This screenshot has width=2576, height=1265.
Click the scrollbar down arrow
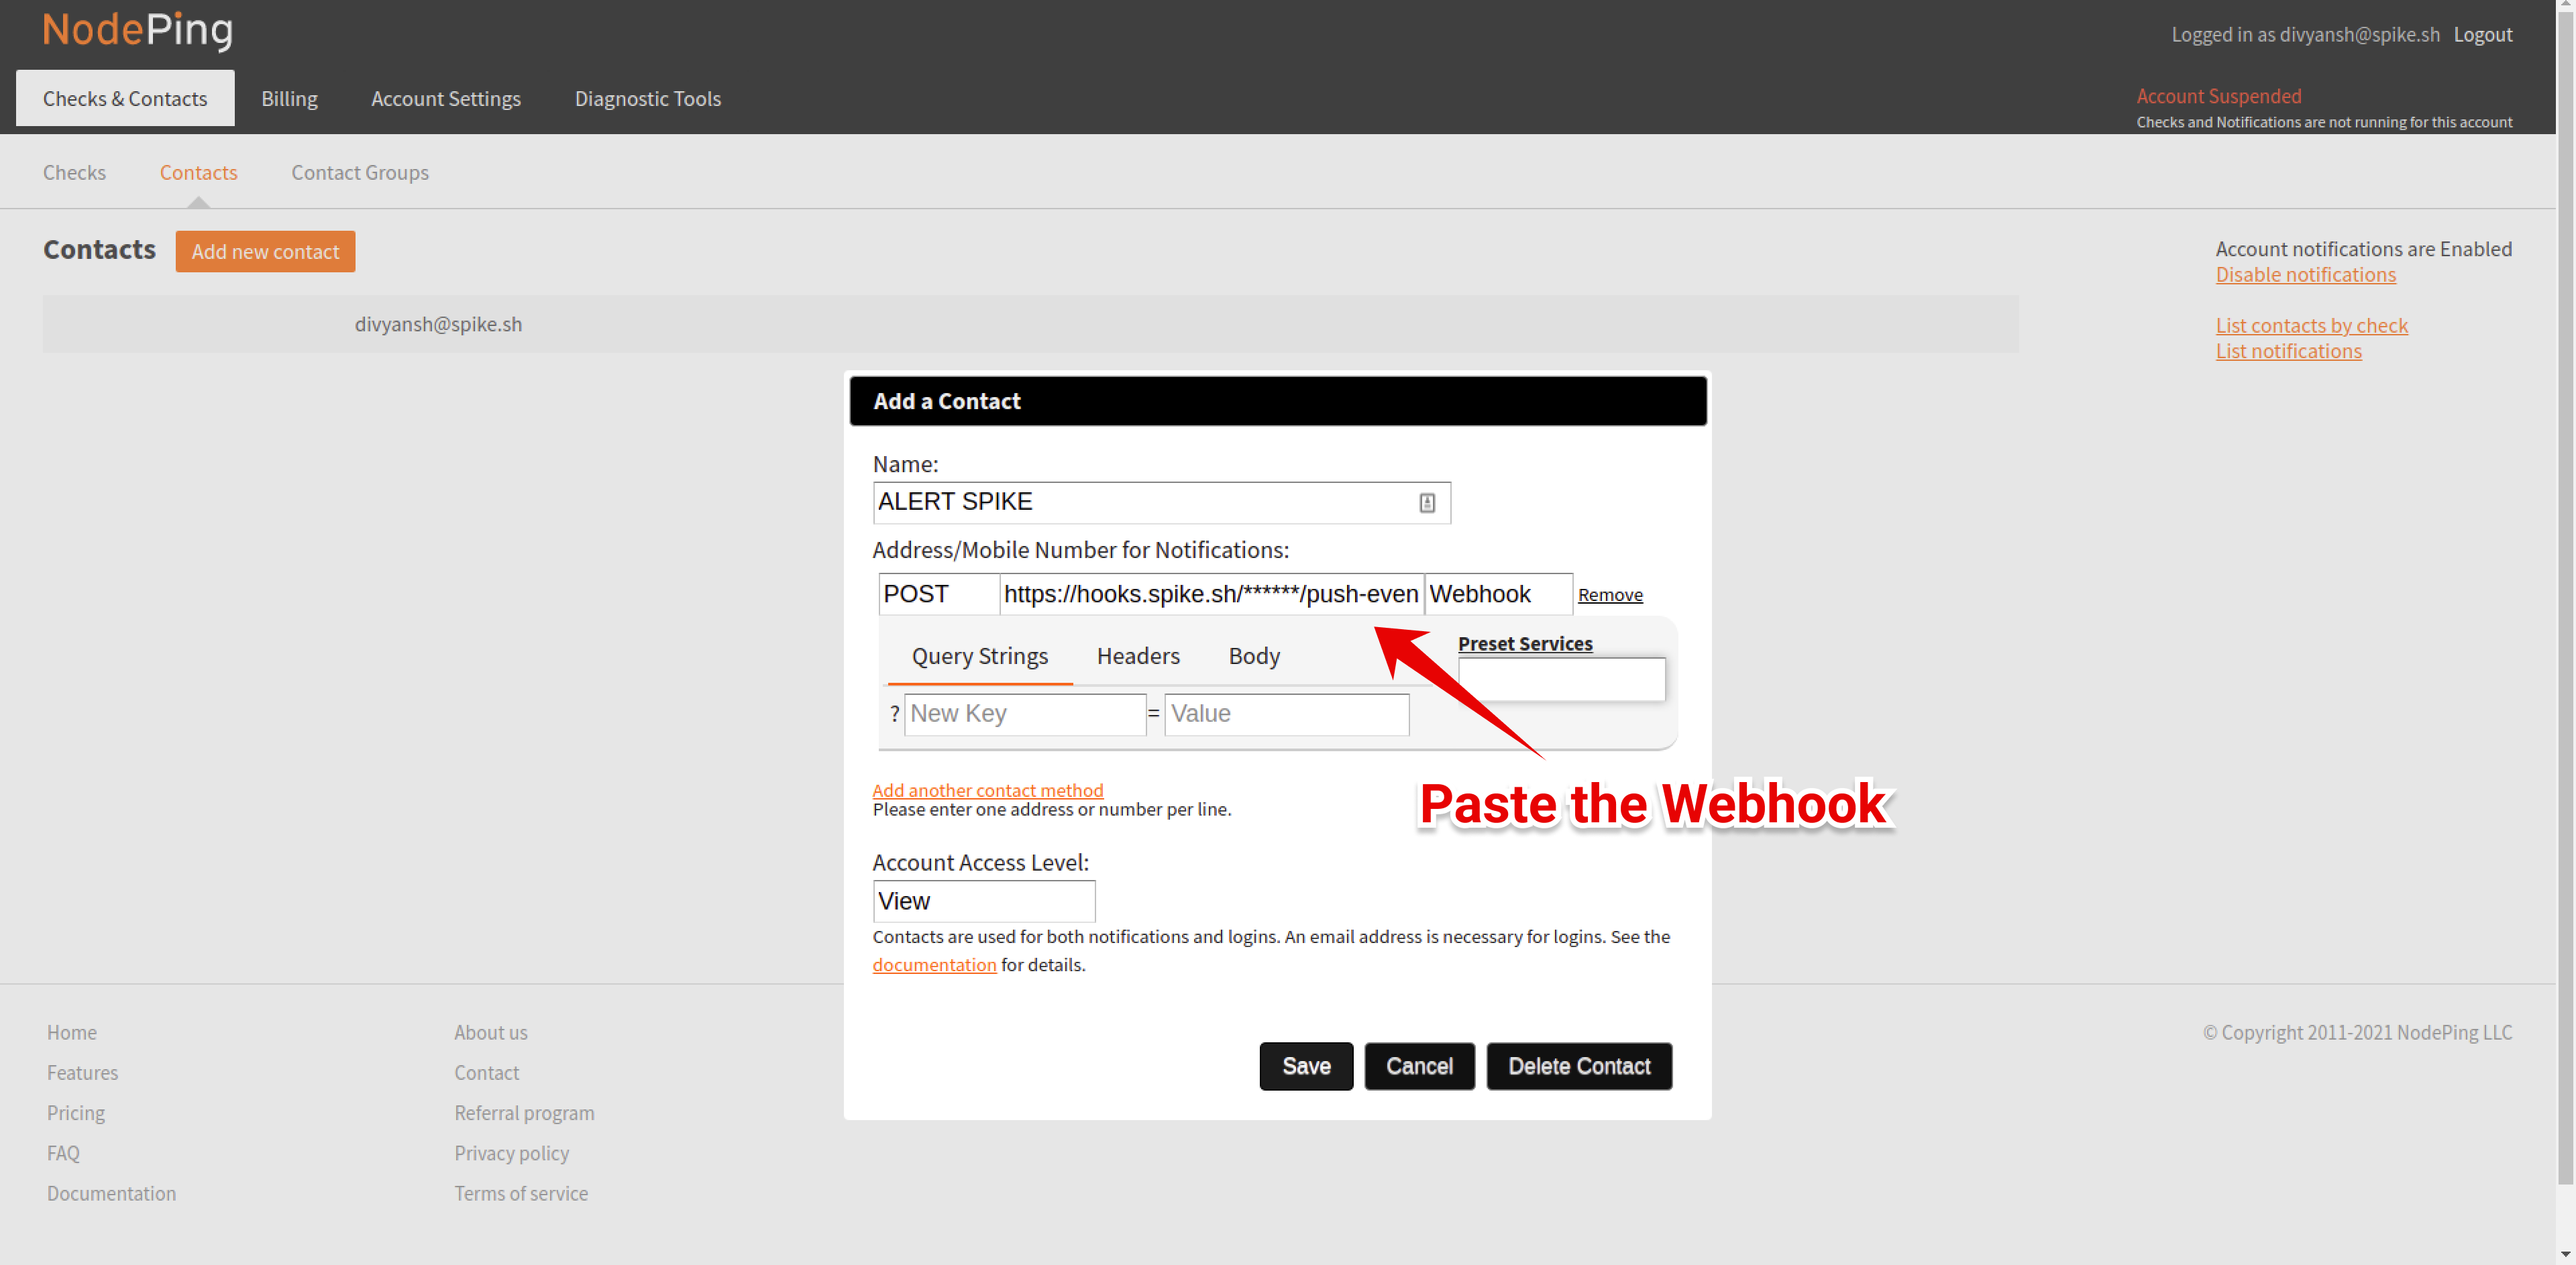click(2566, 1255)
